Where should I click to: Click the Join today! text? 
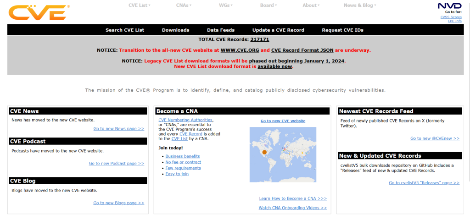pos(171,148)
